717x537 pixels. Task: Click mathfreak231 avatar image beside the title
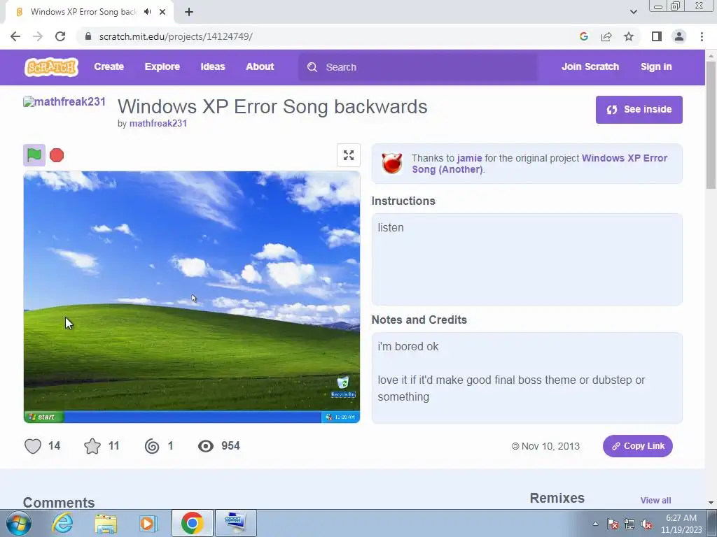64,102
